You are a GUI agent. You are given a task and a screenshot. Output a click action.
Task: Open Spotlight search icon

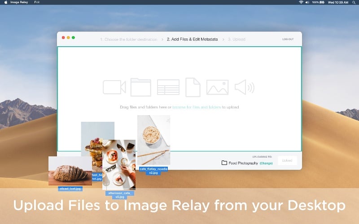point(354,2)
